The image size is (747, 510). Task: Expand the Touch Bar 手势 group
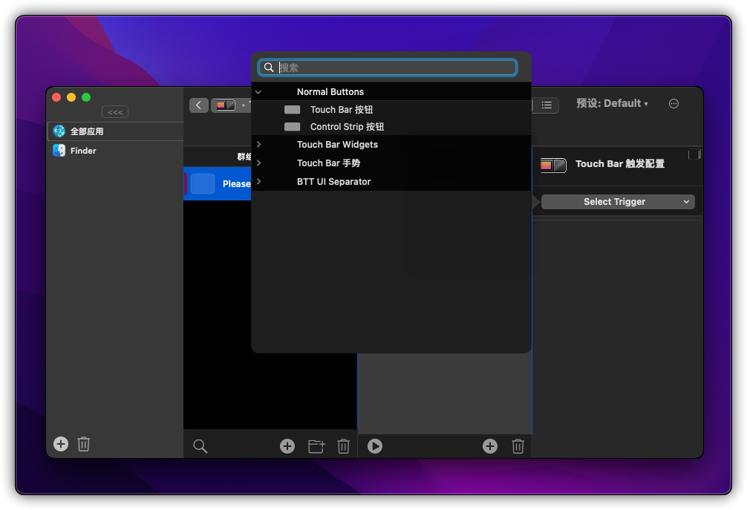coord(258,163)
